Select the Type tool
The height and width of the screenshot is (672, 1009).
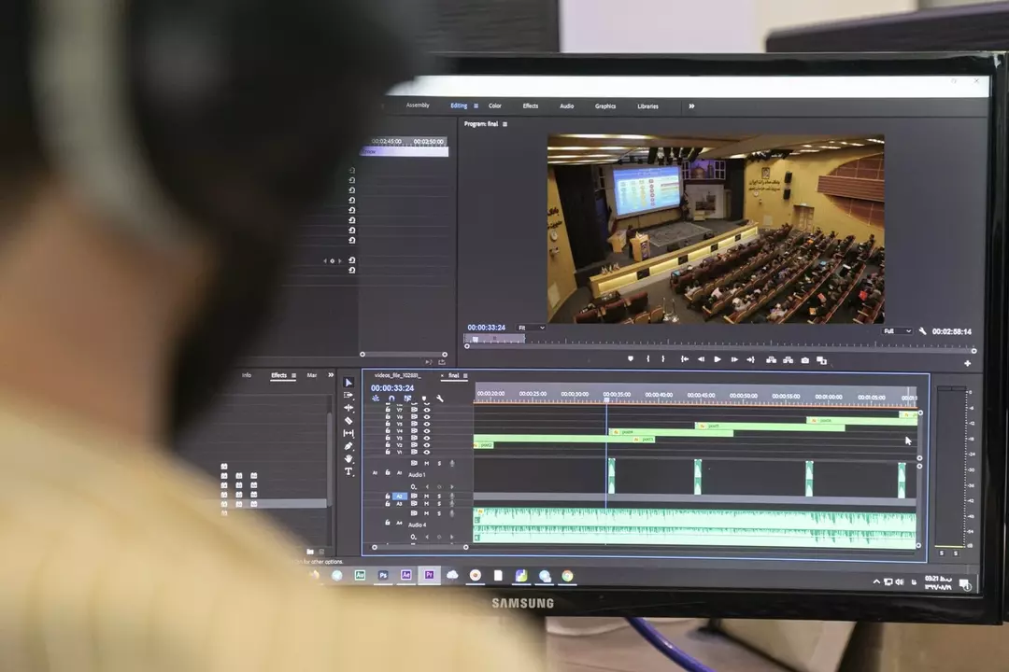point(348,472)
